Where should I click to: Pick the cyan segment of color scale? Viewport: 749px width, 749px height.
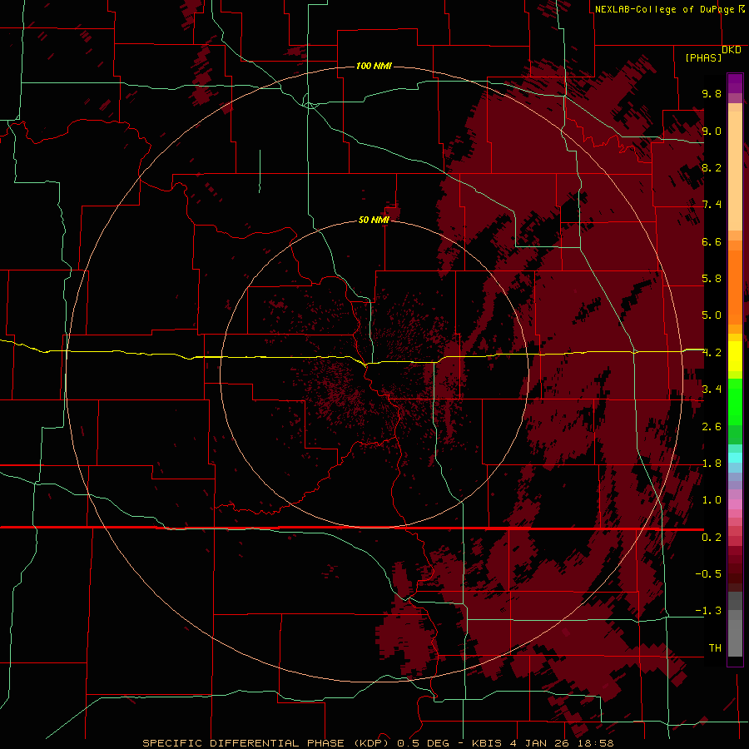click(735, 457)
